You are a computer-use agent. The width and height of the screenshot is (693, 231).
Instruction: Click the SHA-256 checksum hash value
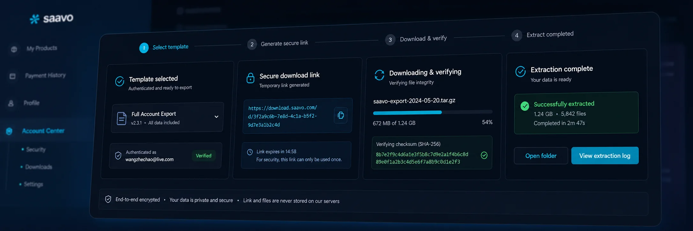pos(422,158)
